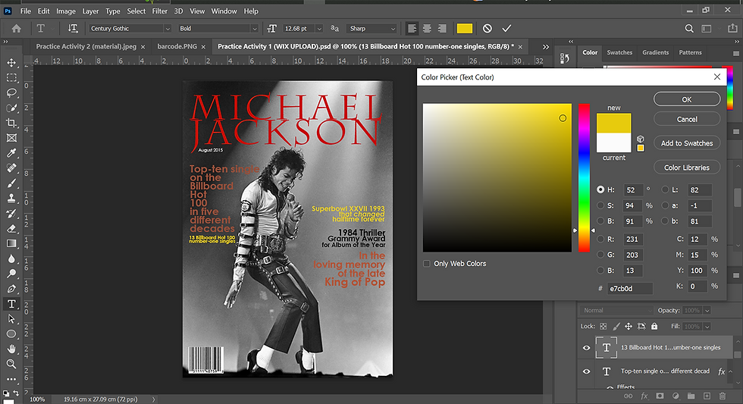The height and width of the screenshot is (404, 743).
Task: Center-align the text
Action: click(428, 28)
